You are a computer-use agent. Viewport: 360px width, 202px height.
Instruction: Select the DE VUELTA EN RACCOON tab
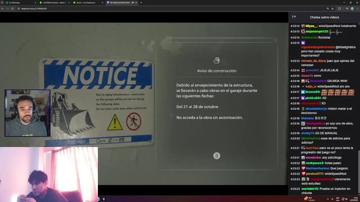click(121, 3)
